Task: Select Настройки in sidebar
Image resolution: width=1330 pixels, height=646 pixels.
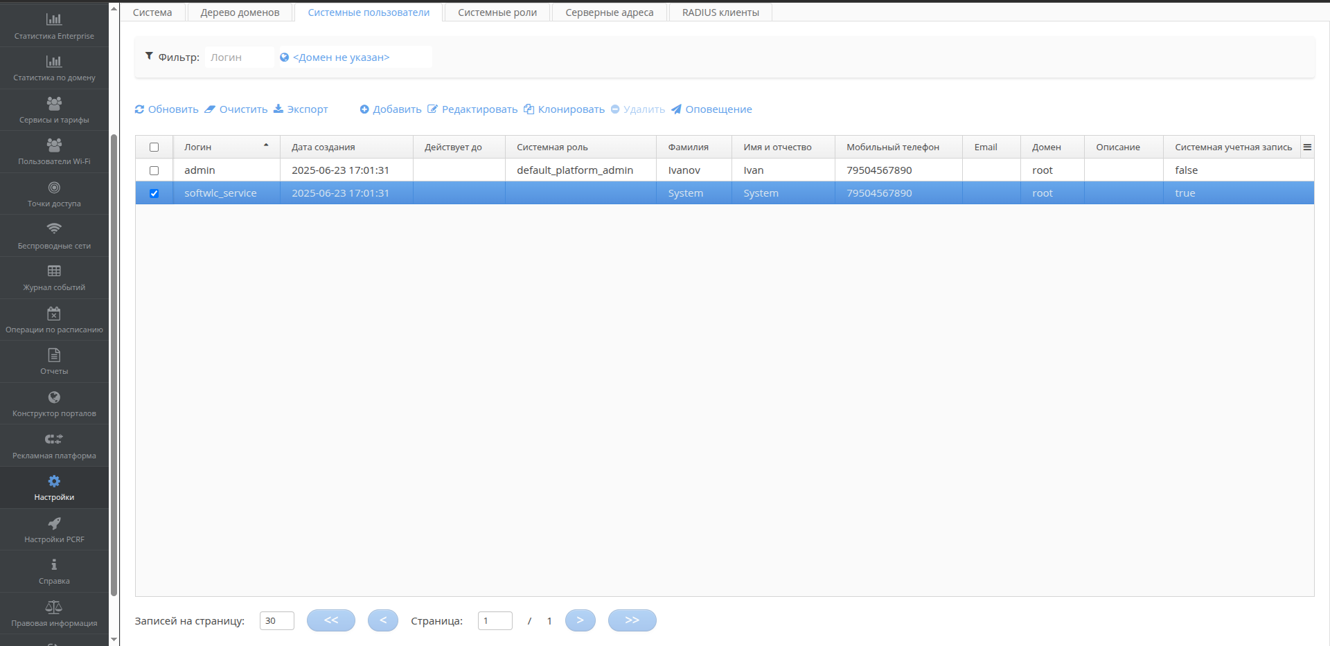Action: [54, 487]
